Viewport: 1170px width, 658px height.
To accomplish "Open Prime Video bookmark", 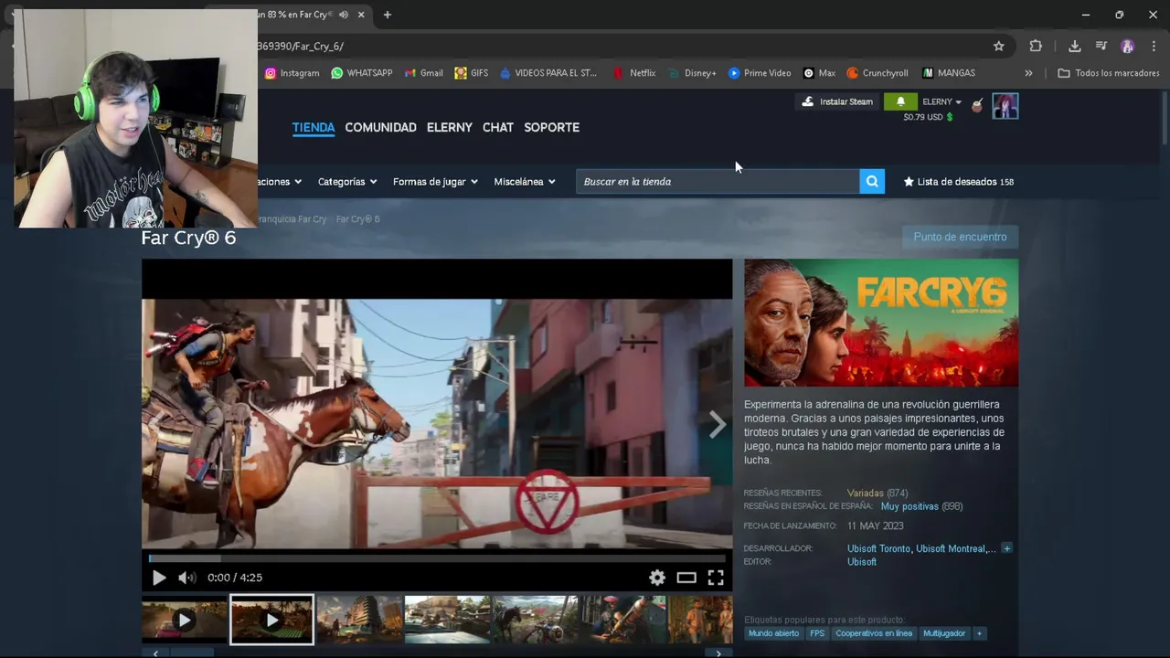I will pos(760,73).
